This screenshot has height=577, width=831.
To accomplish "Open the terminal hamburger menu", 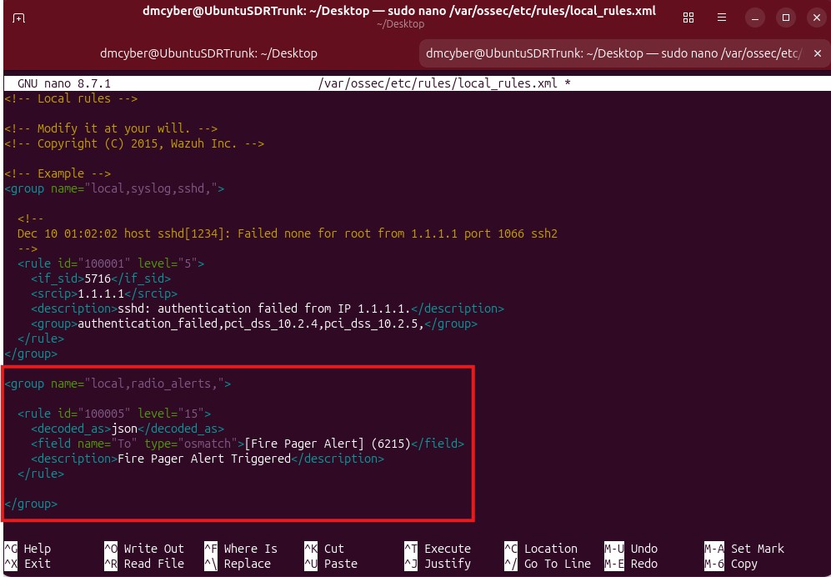I will point(721,18).
